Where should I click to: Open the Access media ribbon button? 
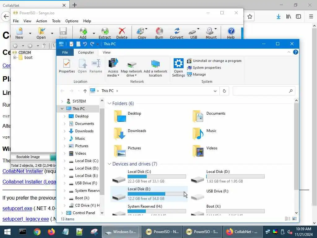click(113, 68)
